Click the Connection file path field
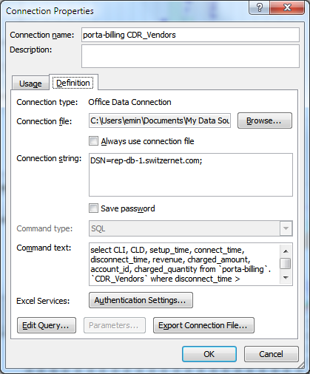310x374 pixels. click(x=160, y=120)
